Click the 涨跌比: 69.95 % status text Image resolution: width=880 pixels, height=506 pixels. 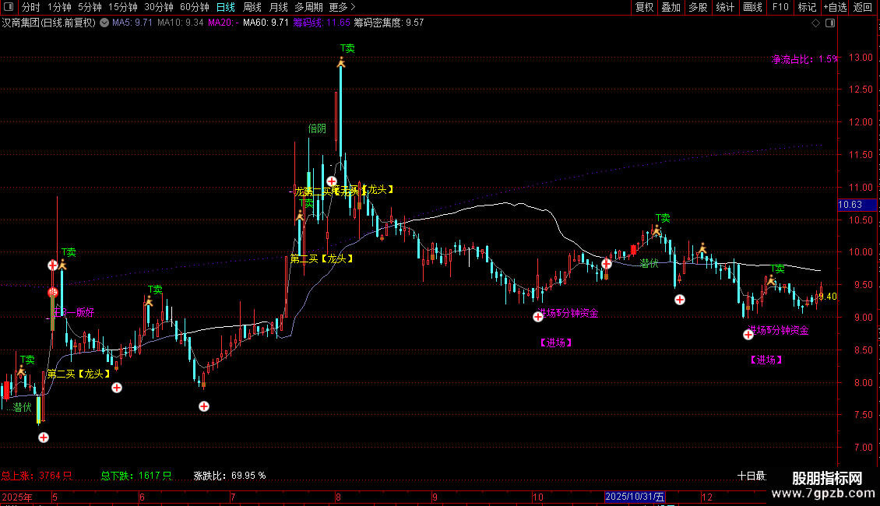coord(230,476)
